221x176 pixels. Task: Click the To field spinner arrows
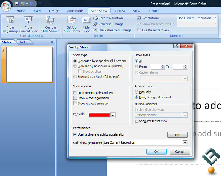[185, 67]
